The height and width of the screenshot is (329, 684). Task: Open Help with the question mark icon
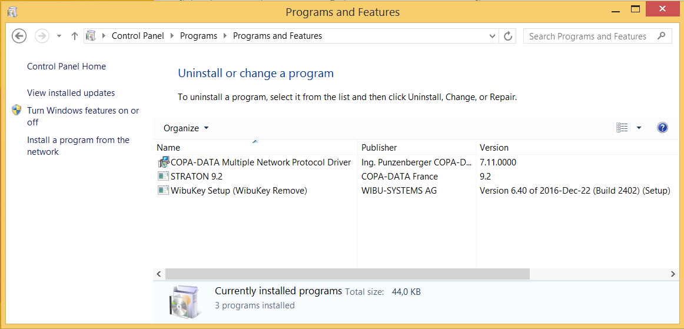(x=662, y=127)
